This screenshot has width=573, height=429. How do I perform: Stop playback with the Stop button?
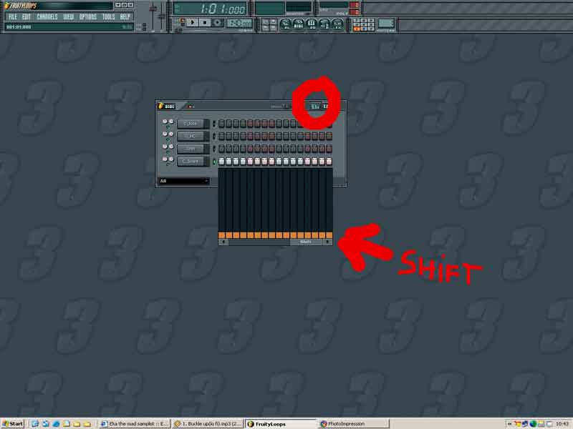(x=205, y=23)
